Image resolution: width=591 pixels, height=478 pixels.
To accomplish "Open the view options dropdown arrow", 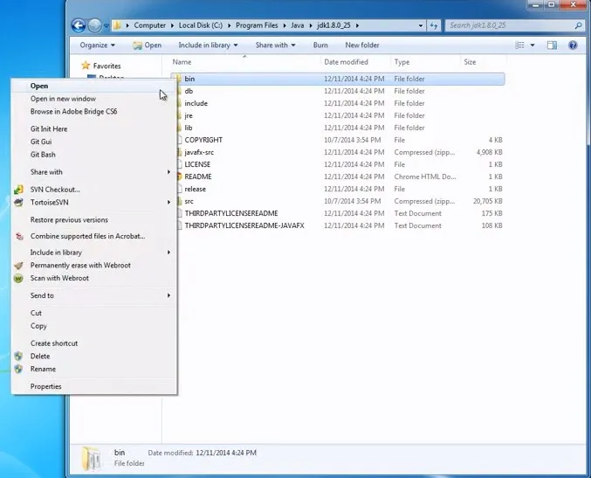I will pyautogui.click(x=533, y=45).
